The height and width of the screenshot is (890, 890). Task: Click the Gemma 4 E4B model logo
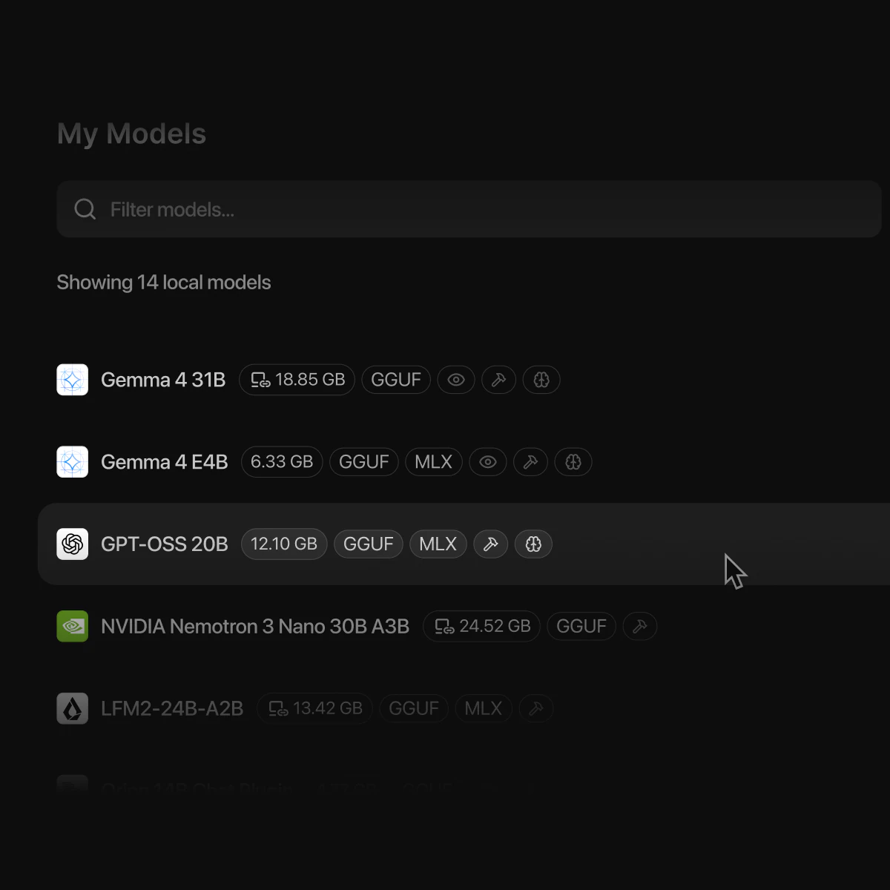73,462
